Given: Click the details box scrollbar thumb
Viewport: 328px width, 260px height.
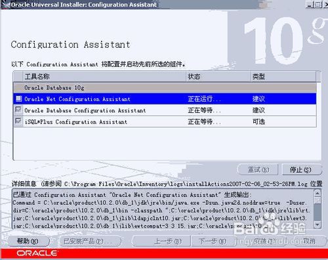Looking at the screenshot, I should (x=318, y=201).
